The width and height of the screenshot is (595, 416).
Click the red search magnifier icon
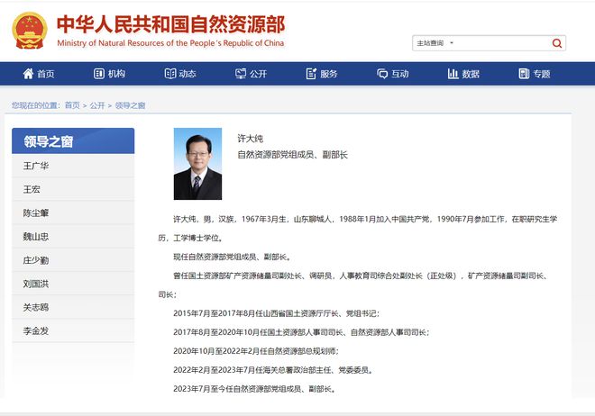point(557,43)
